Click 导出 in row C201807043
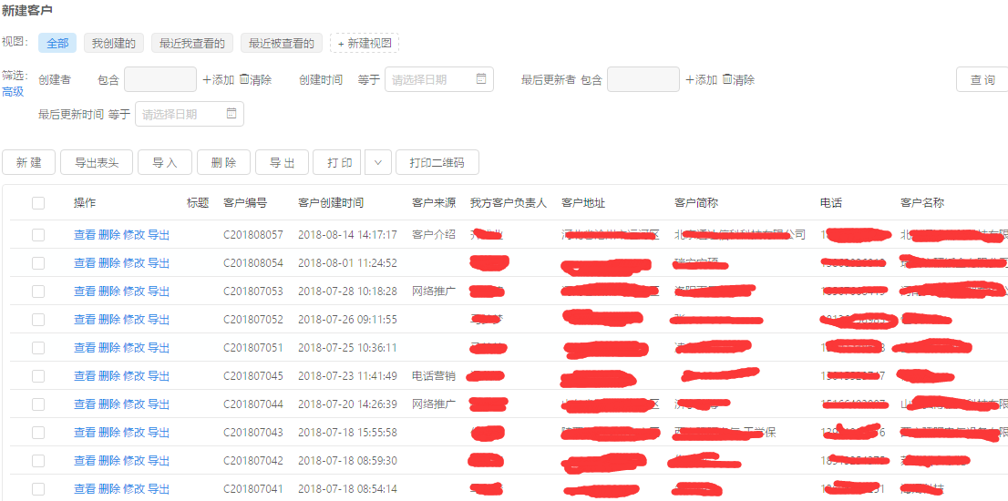Viewport: 1008px width, 501px height. click(159, 433)
